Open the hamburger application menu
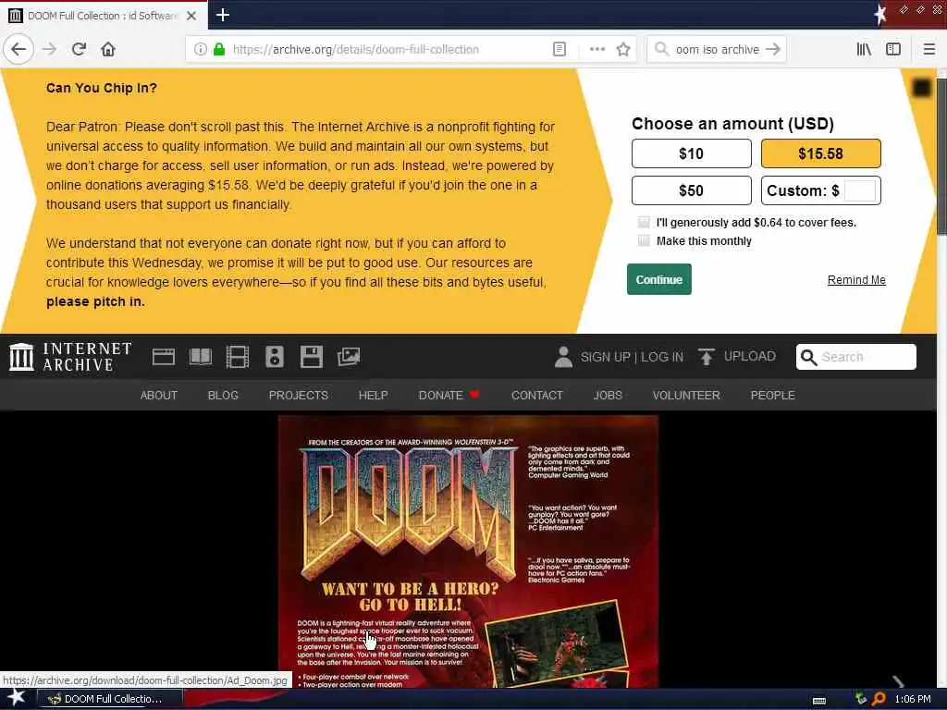Screen dimensions: 947x710 pyautogui.click(x=929, y=50)
